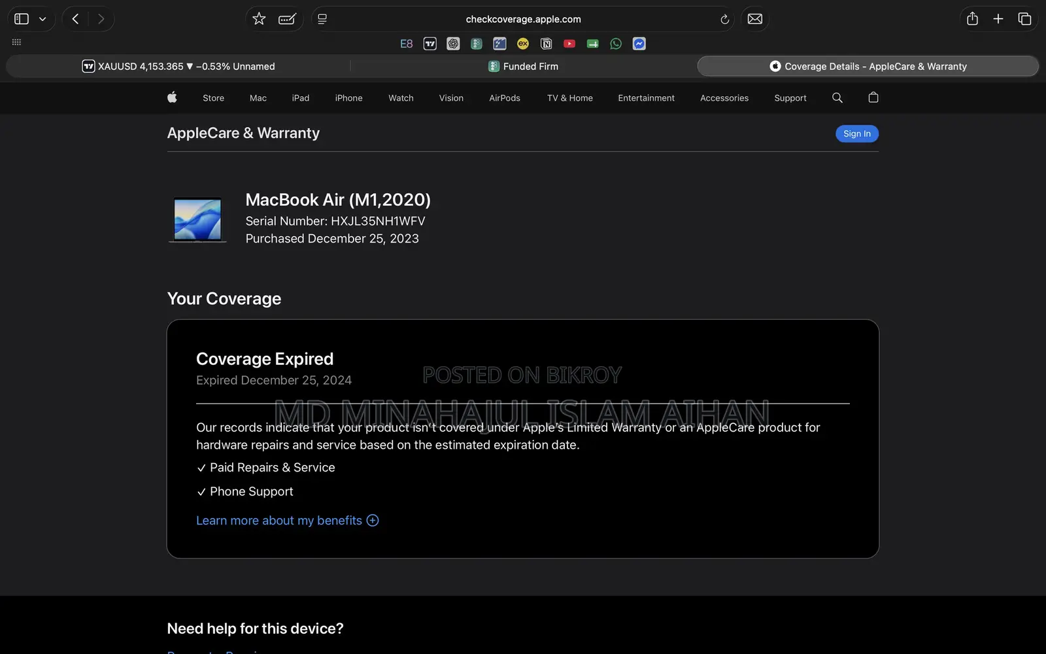This screenshot has height=654, width=1046.
Task: Open the AirPods navigation item
Action: click(505, 98)
